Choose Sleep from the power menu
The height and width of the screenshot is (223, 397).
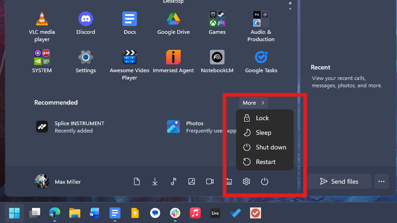point(265,132)
